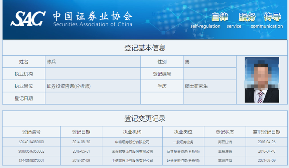This screenshot has height=168, width=289.
Task: Click the 登记状态 column header
Action: [225, 132]
